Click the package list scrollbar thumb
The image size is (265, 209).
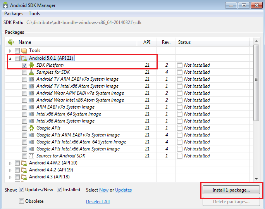256,83
